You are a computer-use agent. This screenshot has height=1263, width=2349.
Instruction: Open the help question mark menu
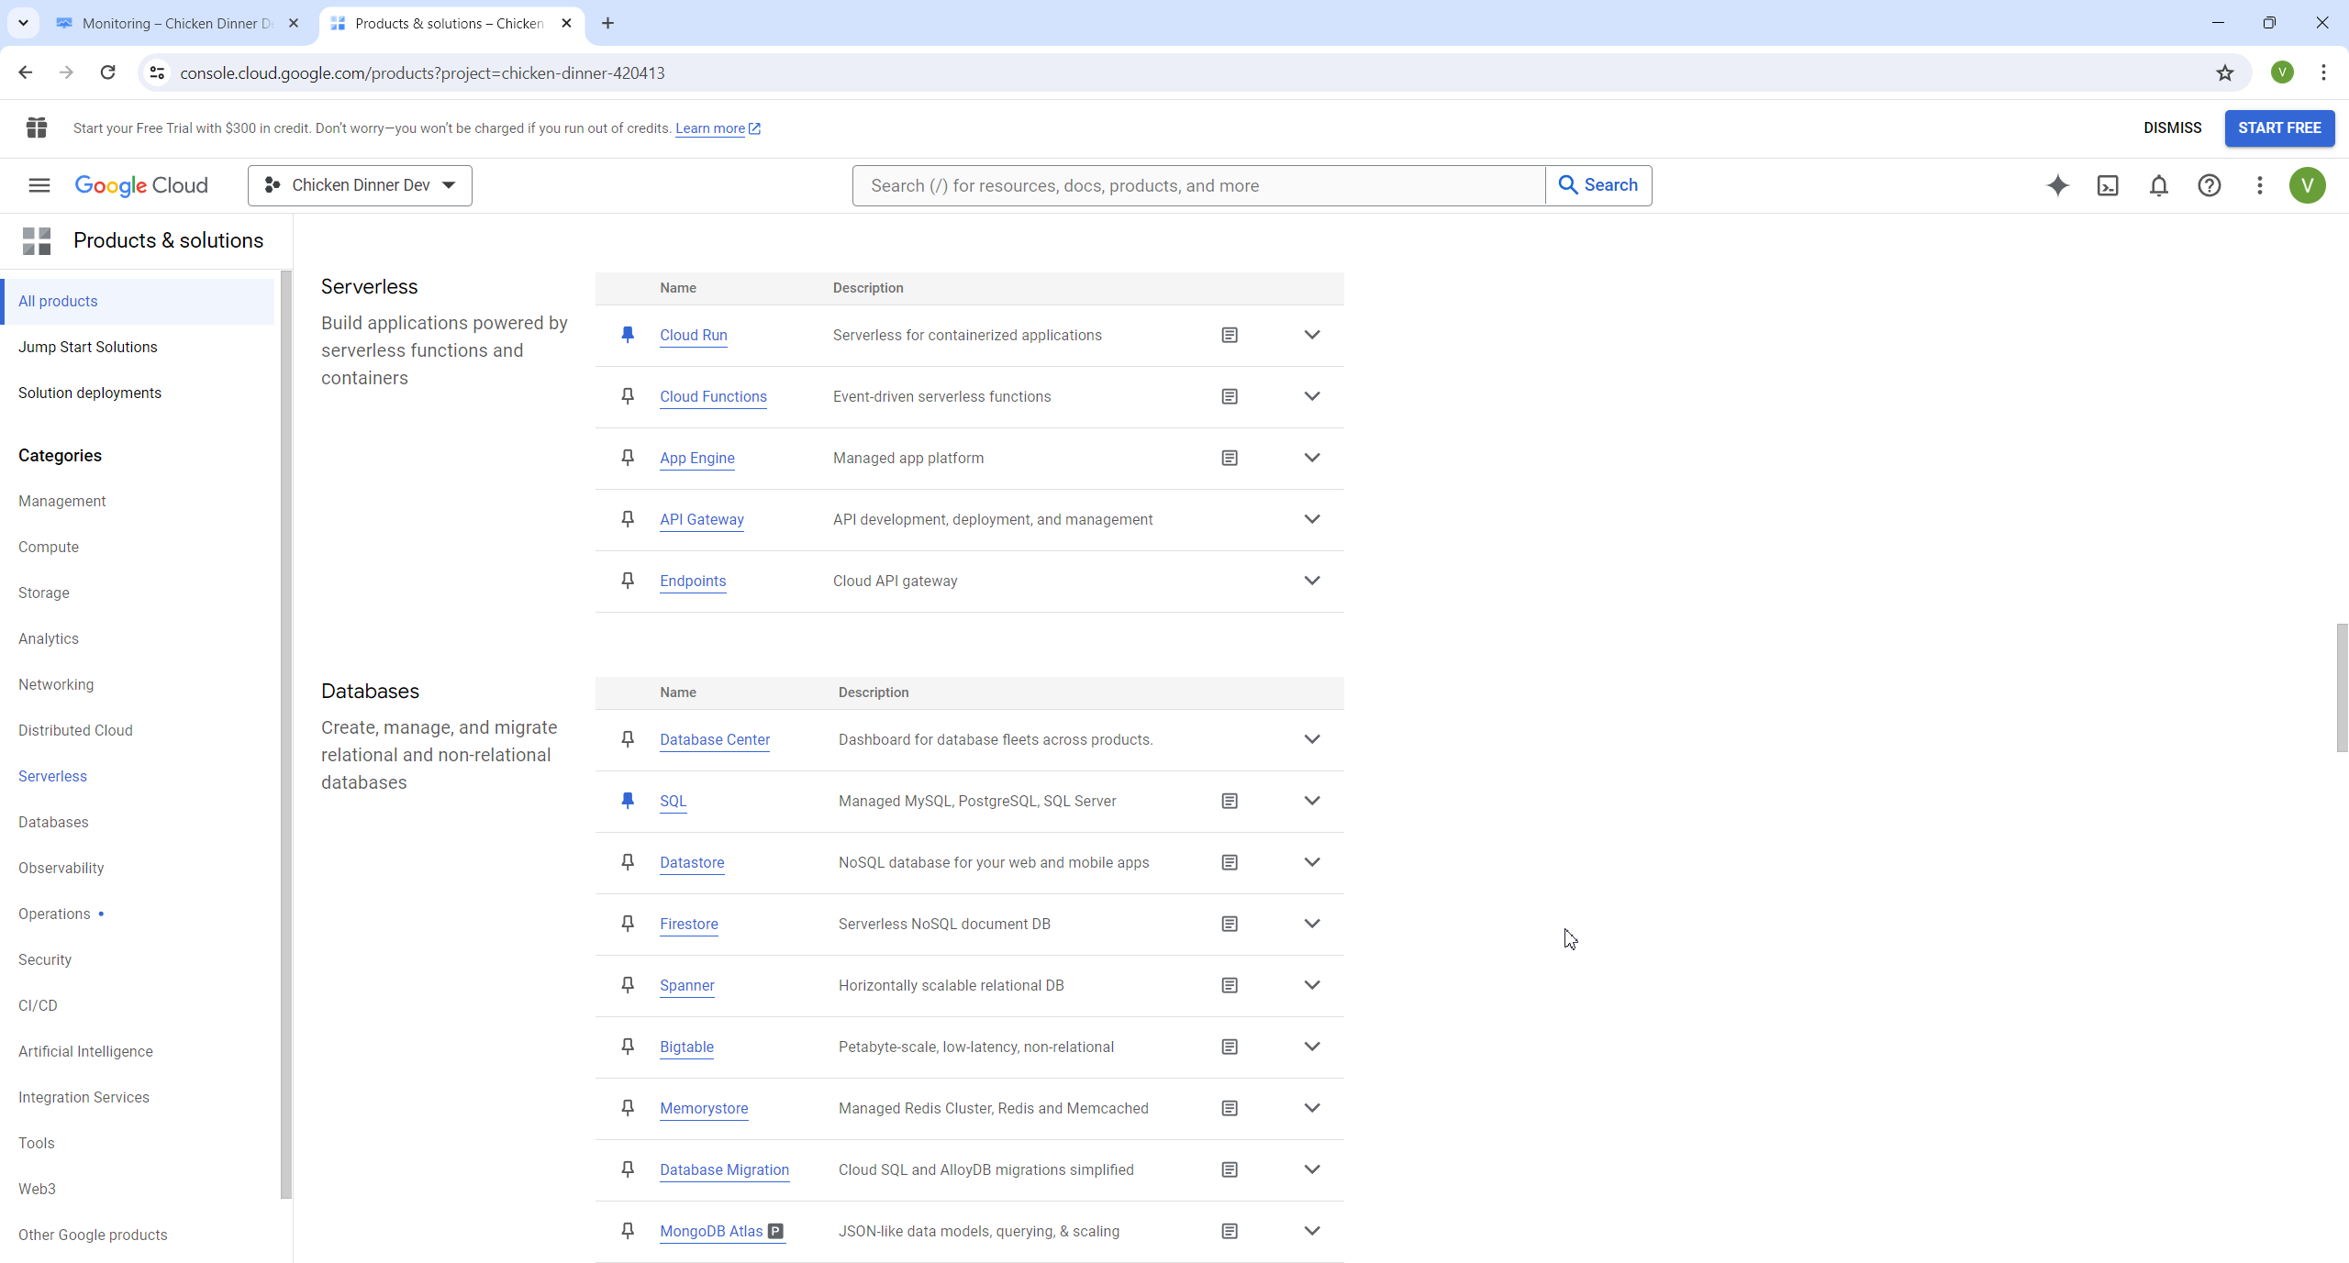point(2209,185)
